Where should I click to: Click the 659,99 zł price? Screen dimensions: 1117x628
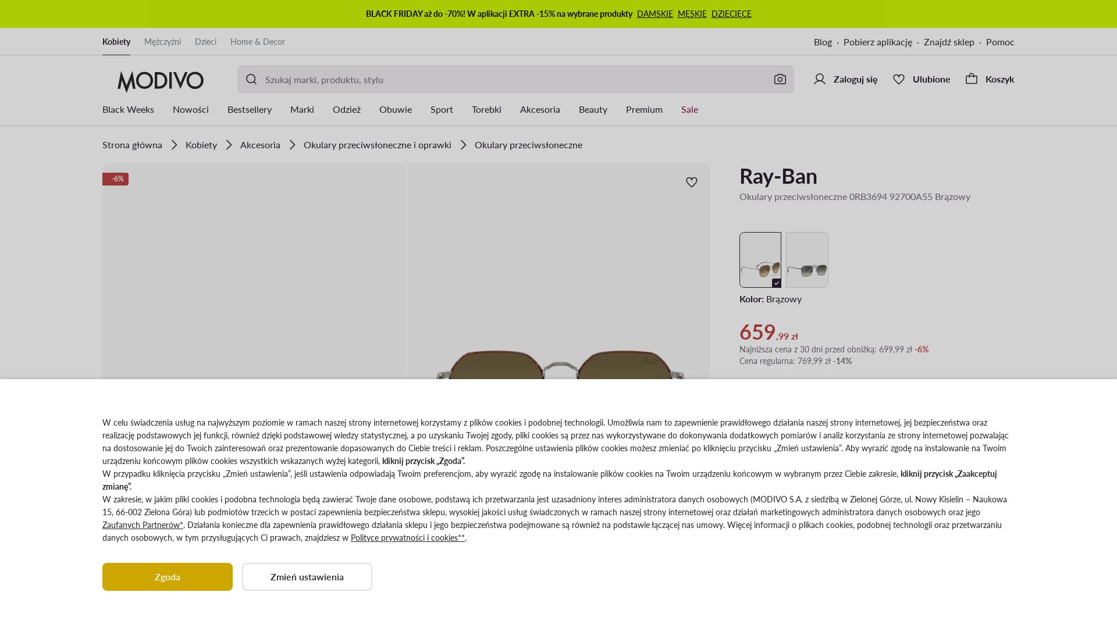point(769,332)
